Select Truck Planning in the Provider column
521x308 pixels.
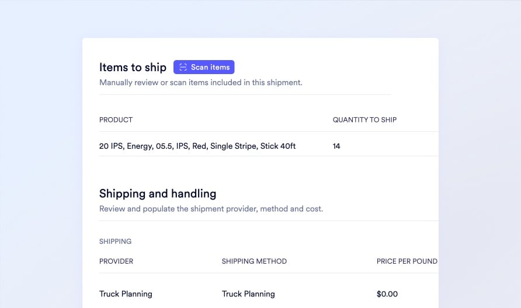(x=126, y=293)
